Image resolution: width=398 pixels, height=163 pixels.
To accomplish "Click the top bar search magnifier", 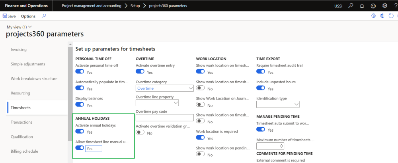I will tap(351, 6).
